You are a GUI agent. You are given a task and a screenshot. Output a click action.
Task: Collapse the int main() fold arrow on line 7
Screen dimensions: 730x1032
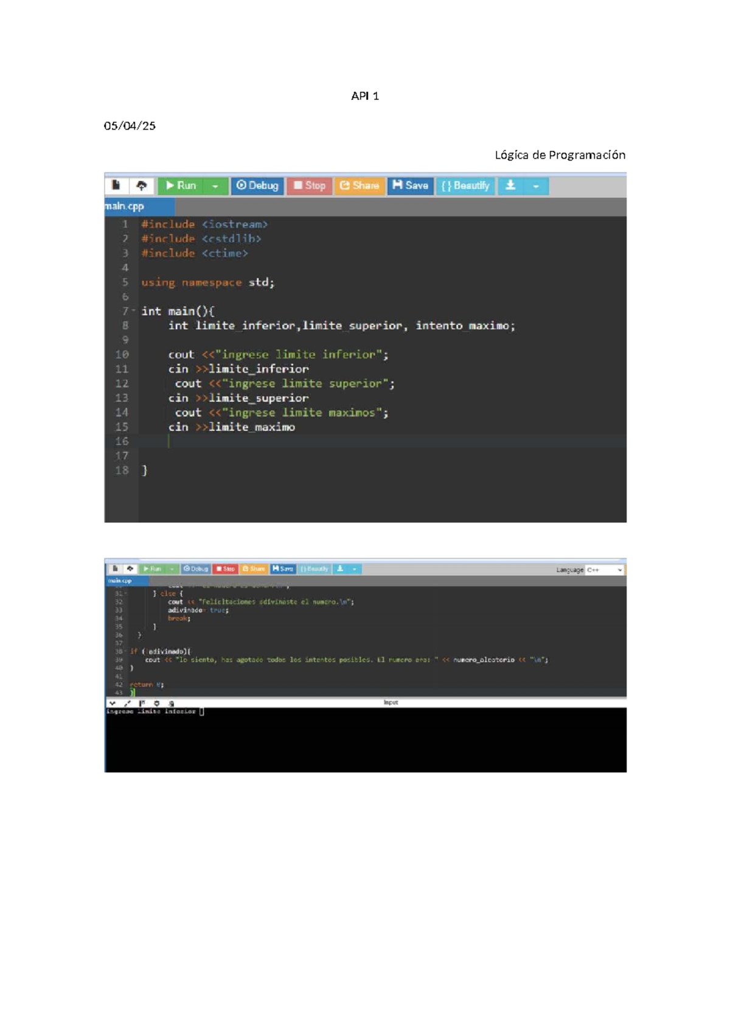coord(134,311)
